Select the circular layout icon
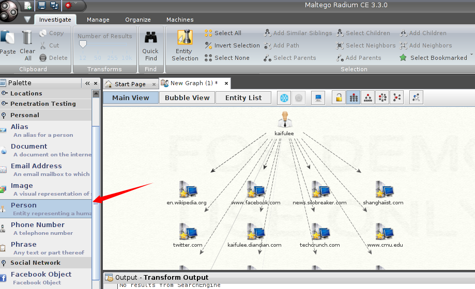This screenshot has height=289, width=475. point(382,98)
